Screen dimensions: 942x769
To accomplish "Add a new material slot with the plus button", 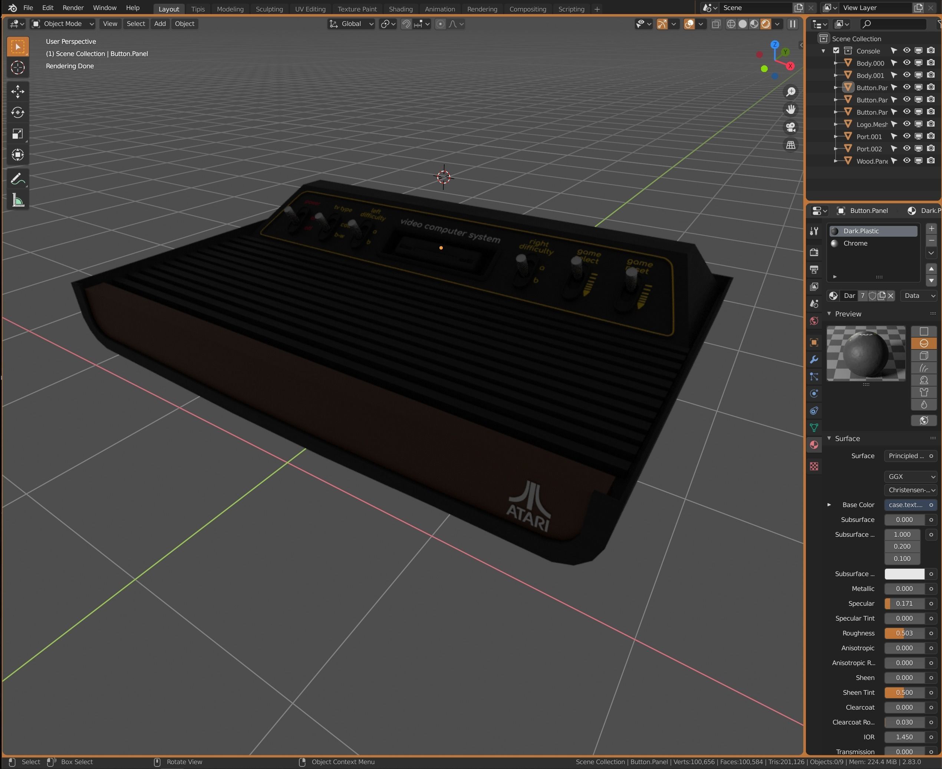I will tap(931, 228).
